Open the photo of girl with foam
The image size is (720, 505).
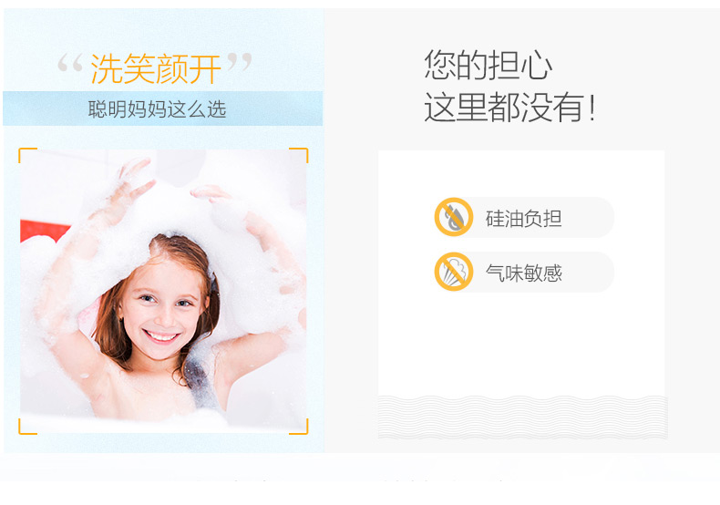coord(163,291)
